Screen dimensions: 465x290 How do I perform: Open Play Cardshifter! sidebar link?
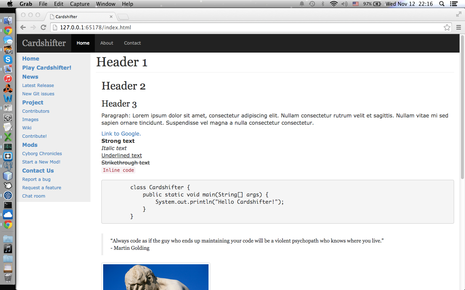pos(47,68)
